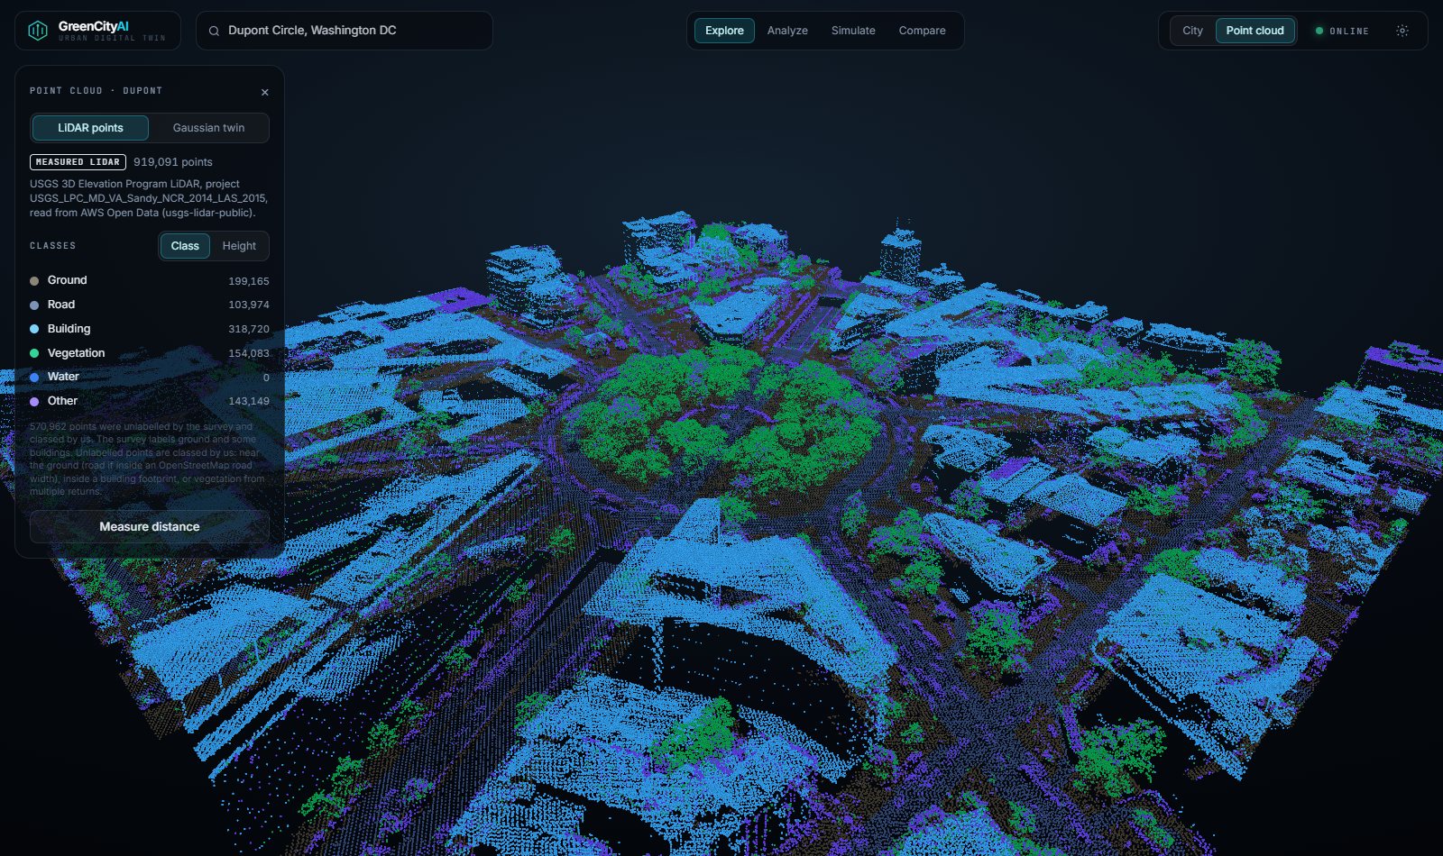Switch to Gaussian twin view
The image size is (1443, 856).
tap(208, 128)
